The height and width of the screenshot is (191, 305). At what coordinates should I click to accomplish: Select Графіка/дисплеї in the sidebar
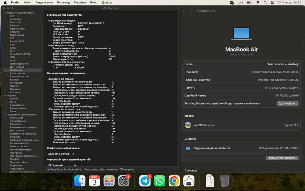point(19,63)
